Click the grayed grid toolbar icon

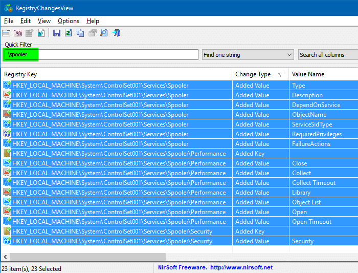29,33
